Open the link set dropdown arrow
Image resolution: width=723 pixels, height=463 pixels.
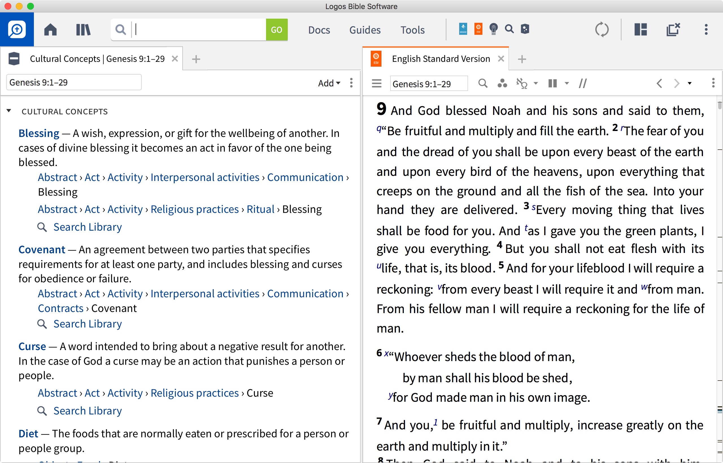pos(536,83)
